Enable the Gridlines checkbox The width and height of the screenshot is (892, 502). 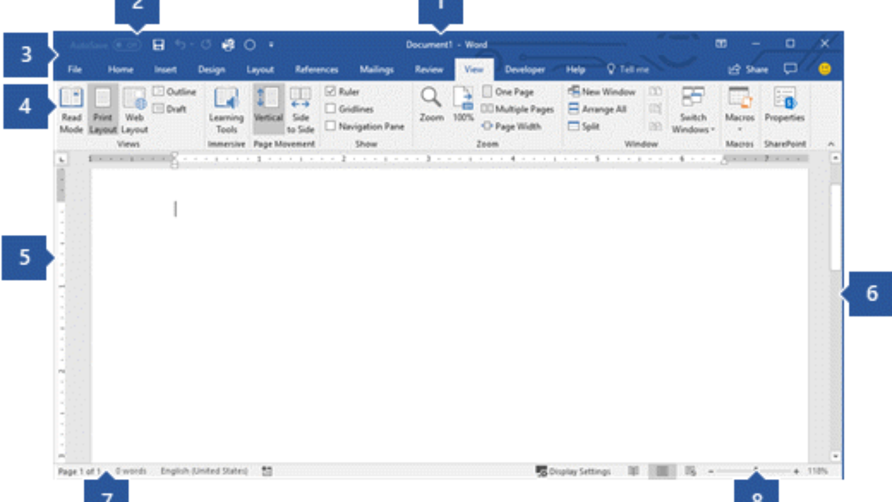pyautogui.click(x=331, y=109)
